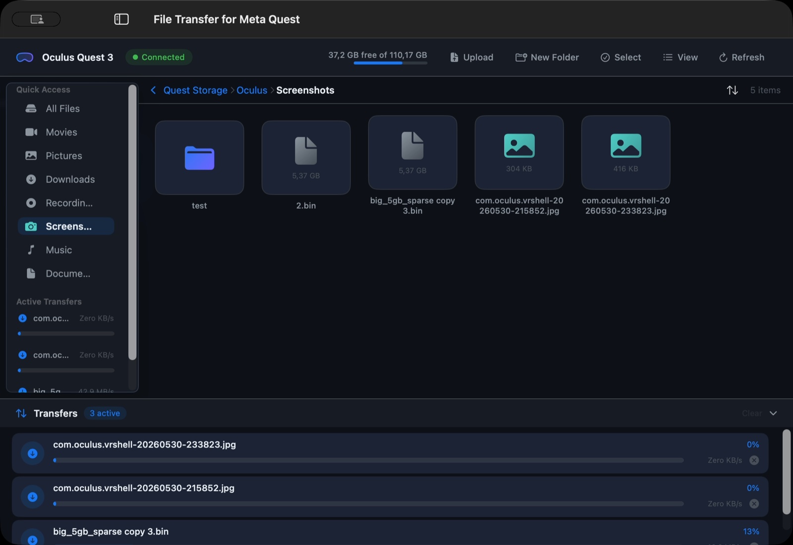Open Recordings in Quick Access
Image resolution: width=793 pixels, height=545 pixels.
click(66, 203)
